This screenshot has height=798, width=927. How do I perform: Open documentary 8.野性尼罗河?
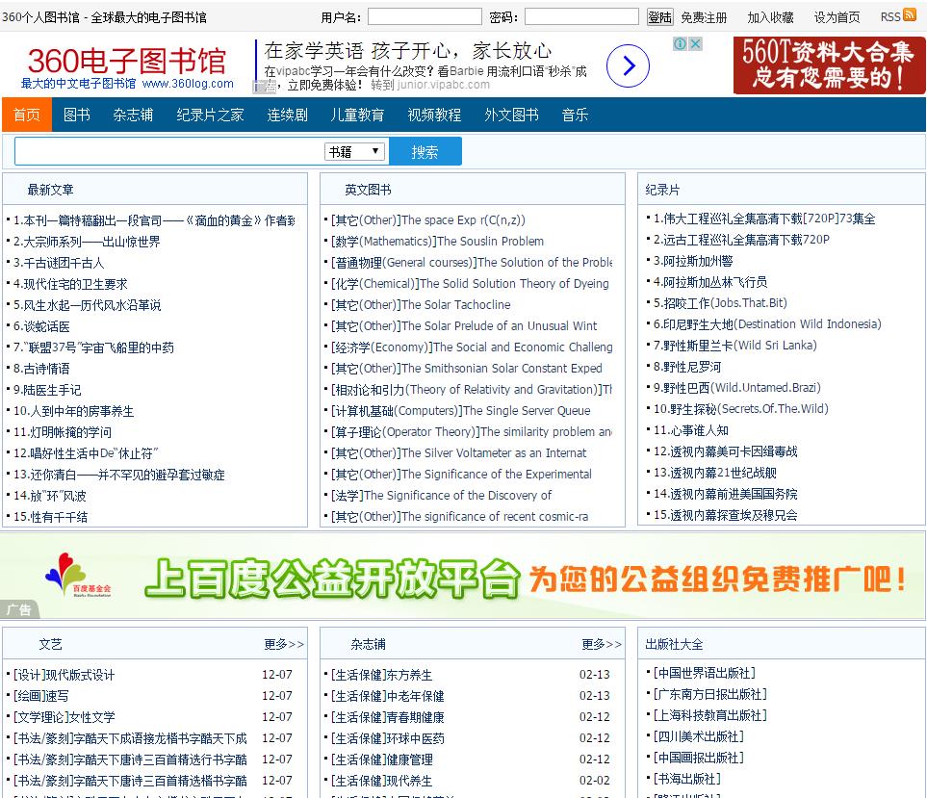click(687, 367)
